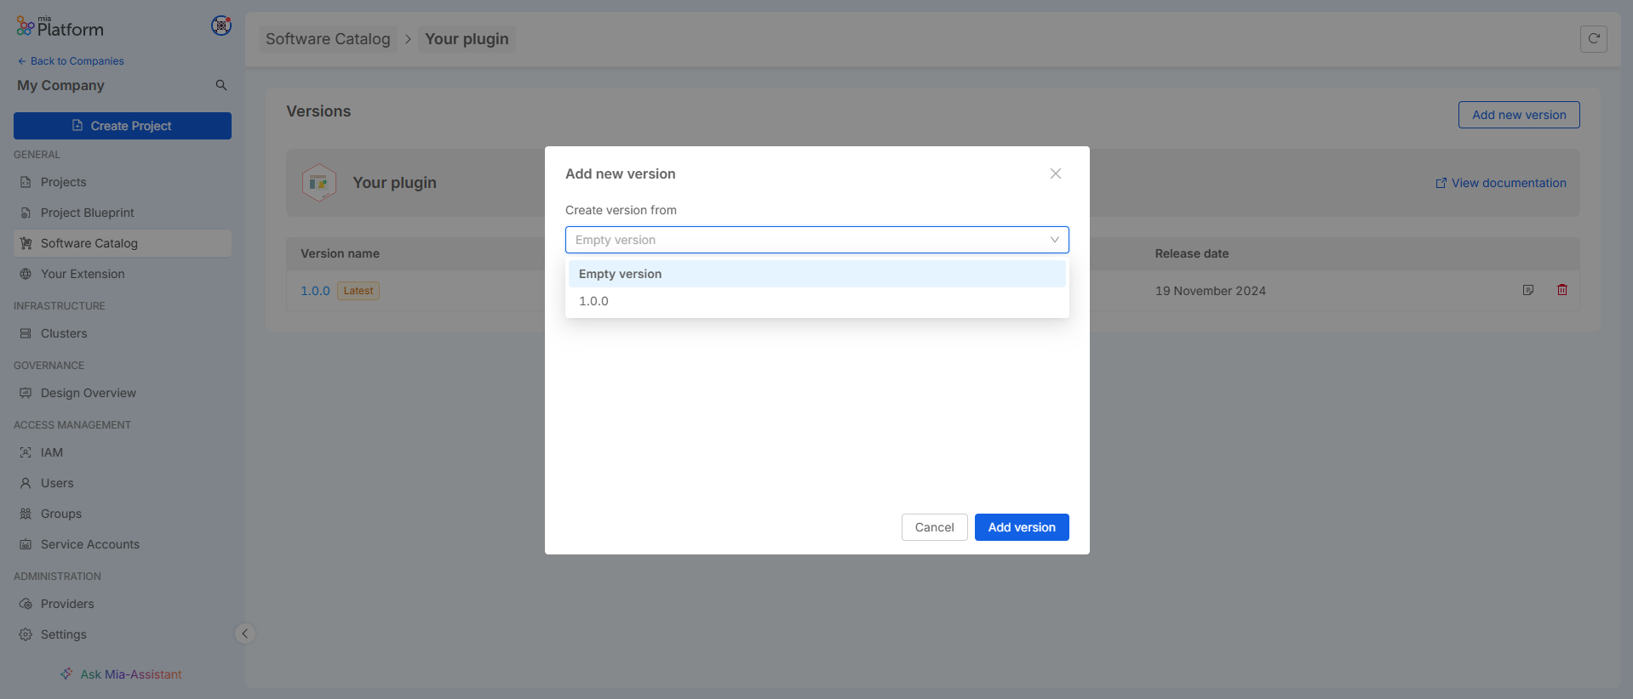Open Your Extension sidebar item

123,274
